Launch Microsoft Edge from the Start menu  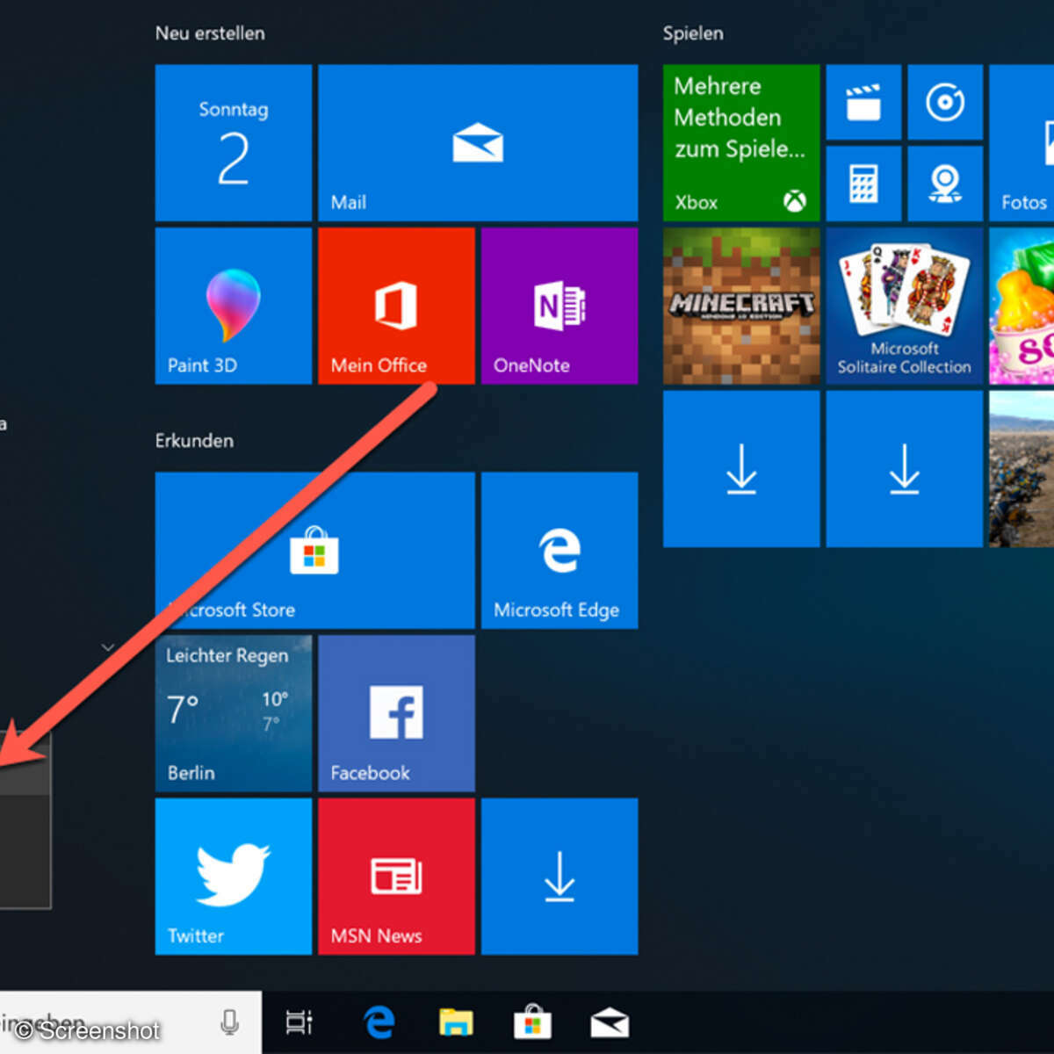[559, 552]
